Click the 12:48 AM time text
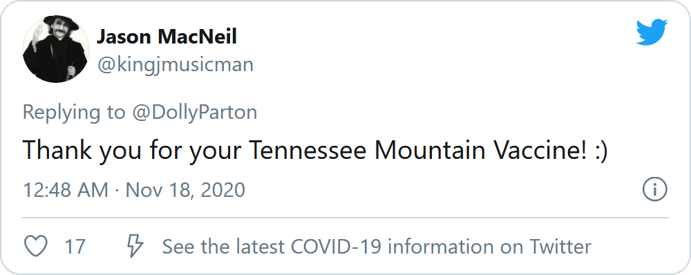Viewport: 691px width, 275px height. (66, 191)
